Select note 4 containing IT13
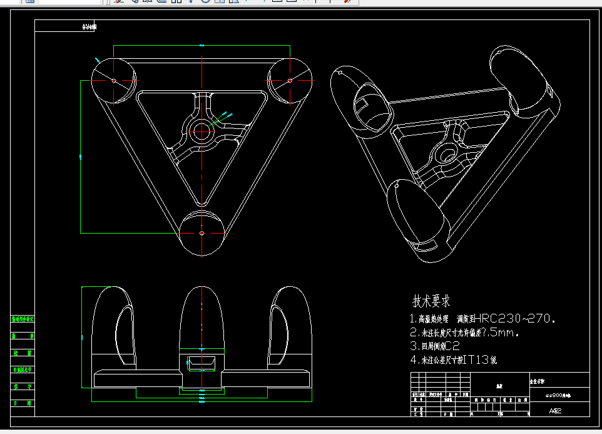Image resolution: width=602 pixels, height=434 pixels. click(x=454, y=360)
